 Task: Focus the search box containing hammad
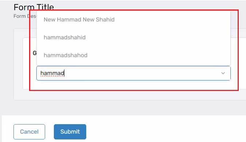pos(134,73)
